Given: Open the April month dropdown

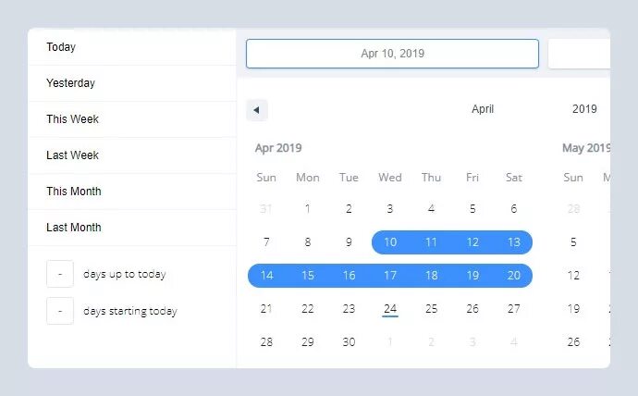Looking at the screenshot, I should [x=483, y=109].
